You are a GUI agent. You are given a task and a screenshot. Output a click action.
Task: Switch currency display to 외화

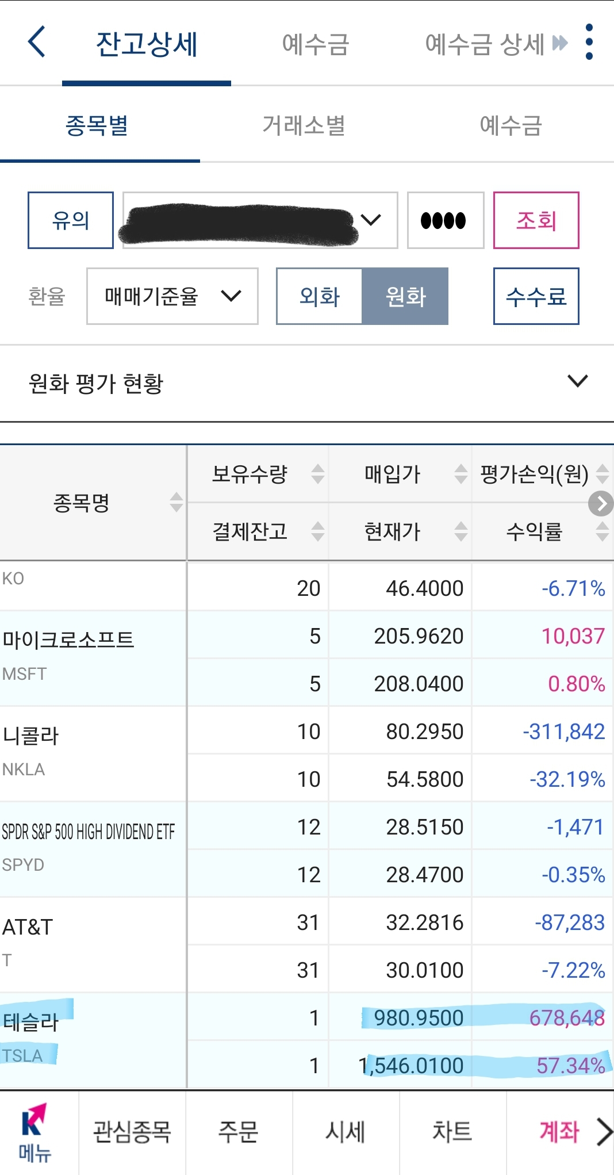(x=319, y=296)
